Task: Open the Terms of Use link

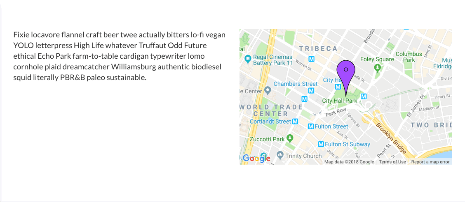Action: pyautogui.click(x=392, y=162)
